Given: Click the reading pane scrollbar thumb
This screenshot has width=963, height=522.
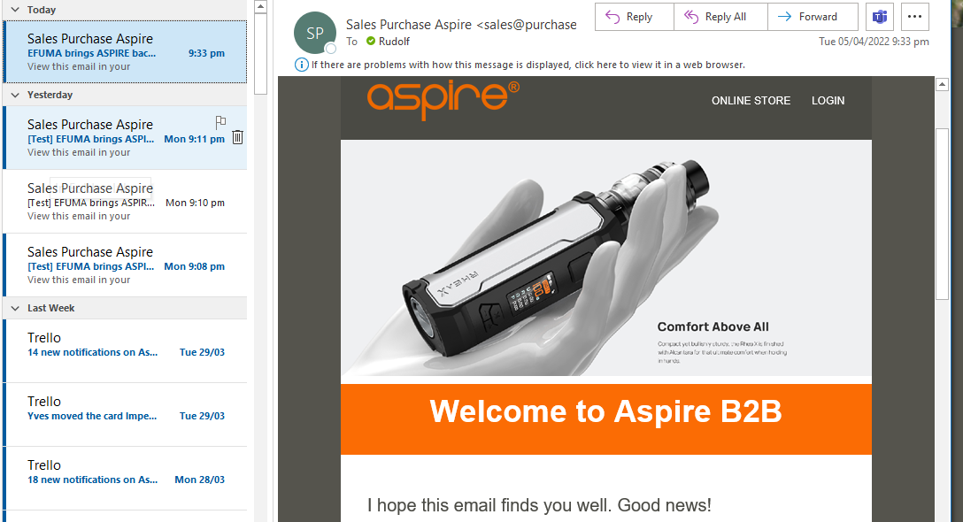Looking at the screenshot, I should coord(942,214).
